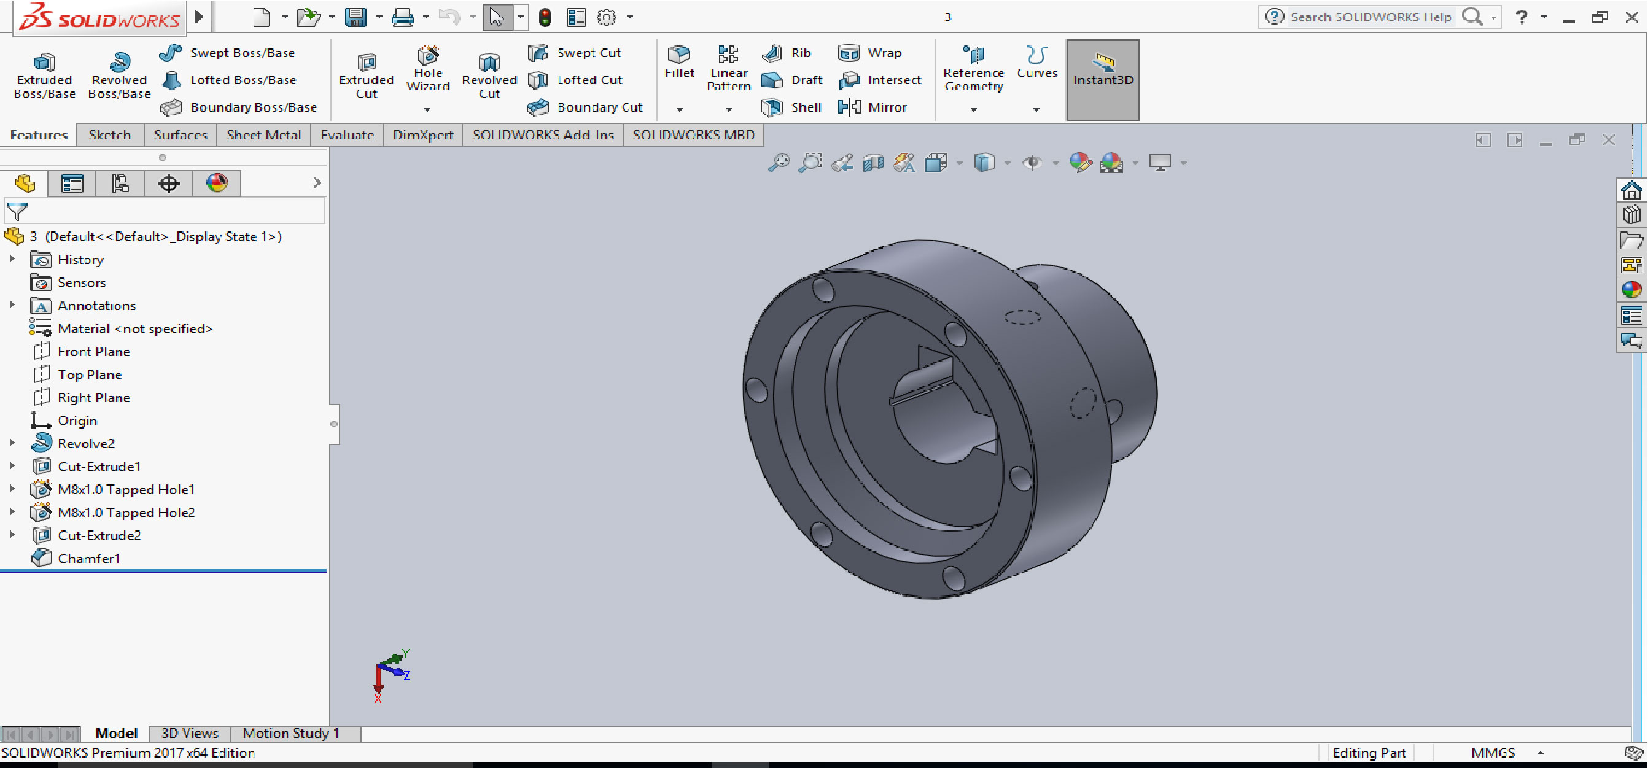Click the Intersect tool

[x=880, y=80]
